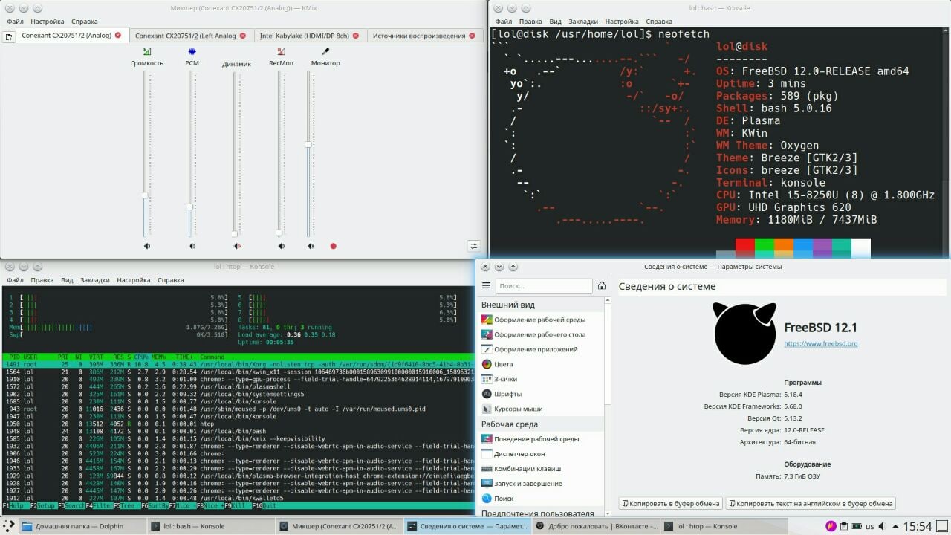951x535 pixels.
Task: Click the home icon in System Settings
Action: pos(602,285)
